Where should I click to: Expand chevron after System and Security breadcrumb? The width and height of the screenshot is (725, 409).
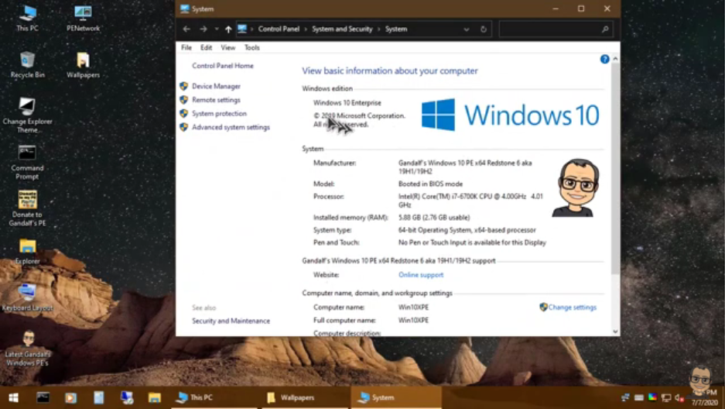[378, 29]
